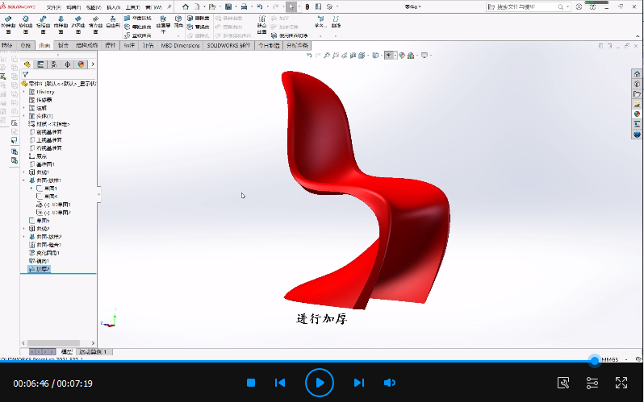644x402 pixels.
Task: Click the Save disk icon
Action: tap(228, 6)
